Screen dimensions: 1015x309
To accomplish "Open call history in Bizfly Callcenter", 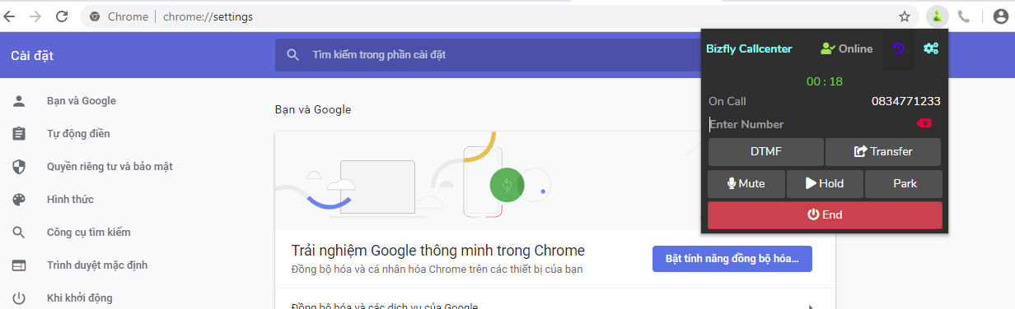I will (x=898, y=48).
